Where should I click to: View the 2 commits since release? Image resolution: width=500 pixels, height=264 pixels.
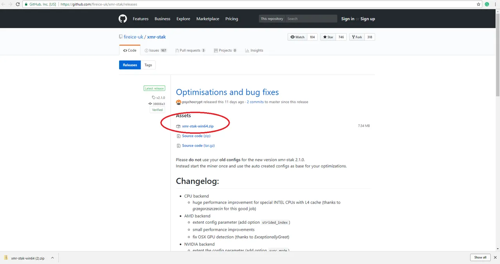(255, 102)
